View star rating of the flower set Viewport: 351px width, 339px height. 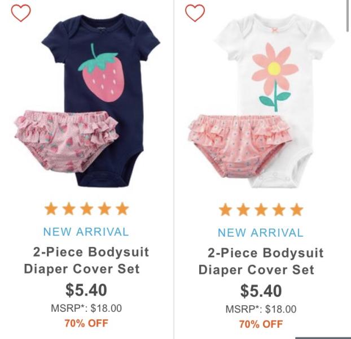[261, 210]
